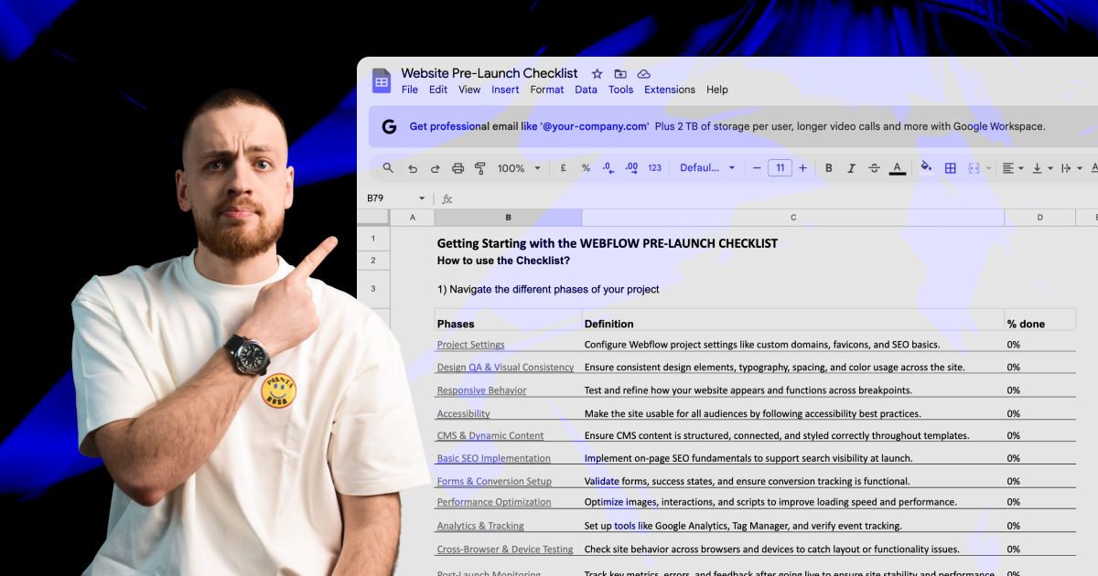Select row 3 header
The width and height of the screenshot is (1098, 576).
373,289
